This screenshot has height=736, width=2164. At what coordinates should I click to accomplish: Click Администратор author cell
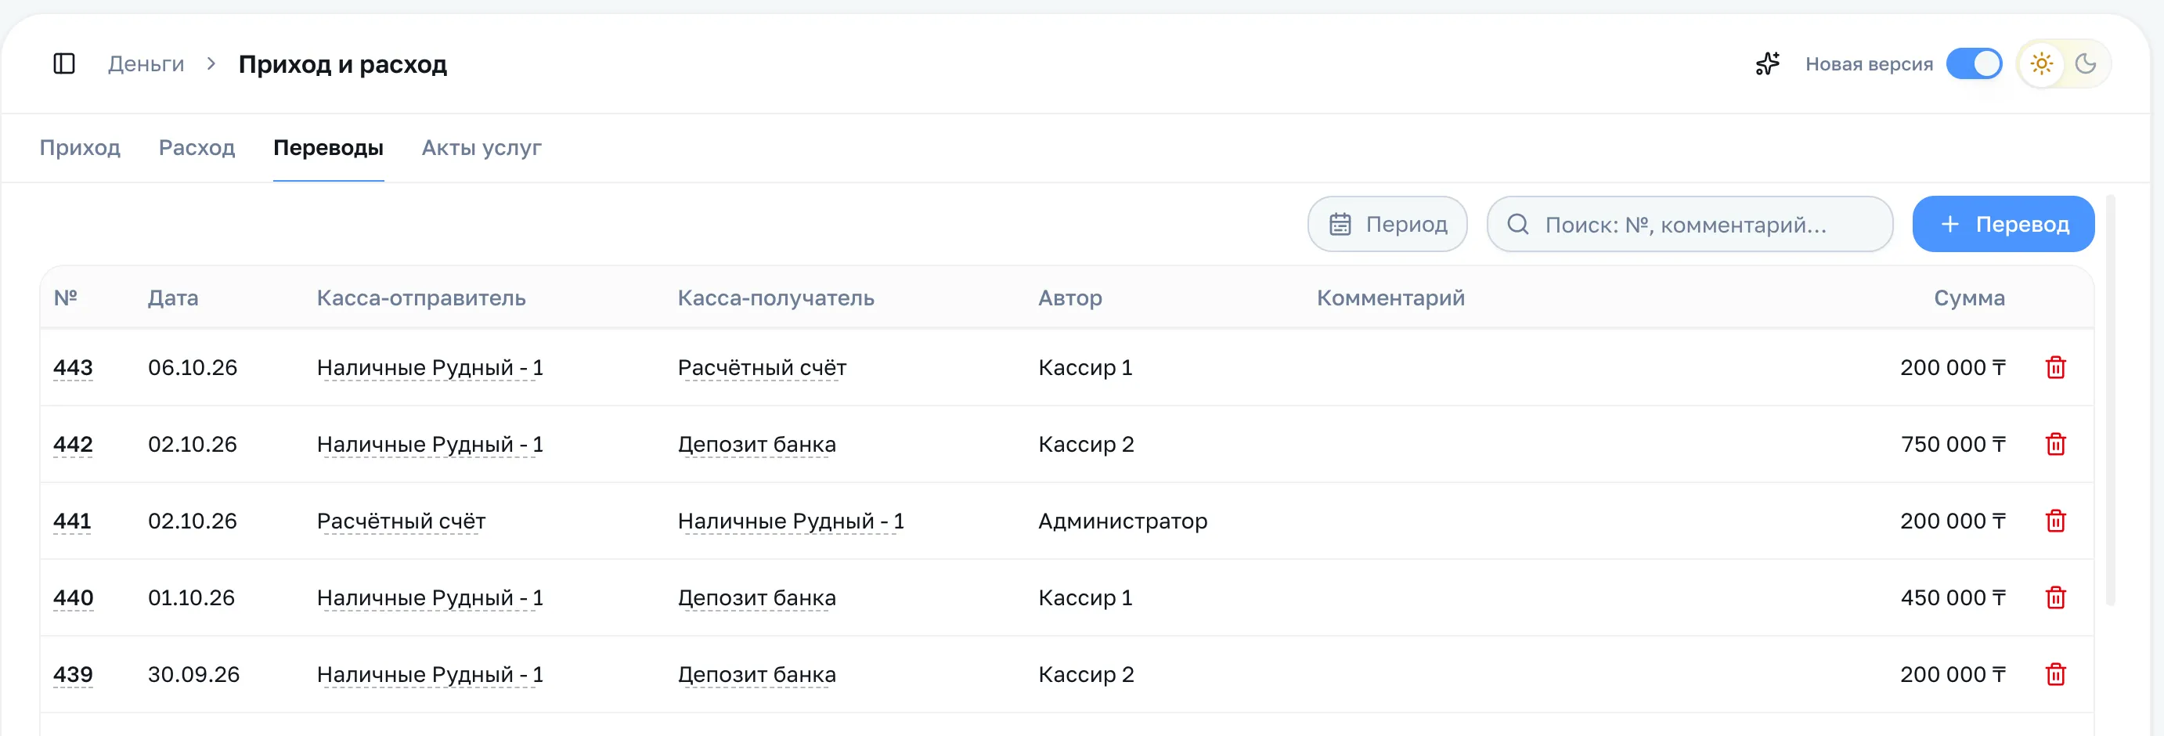[1123, 521]
